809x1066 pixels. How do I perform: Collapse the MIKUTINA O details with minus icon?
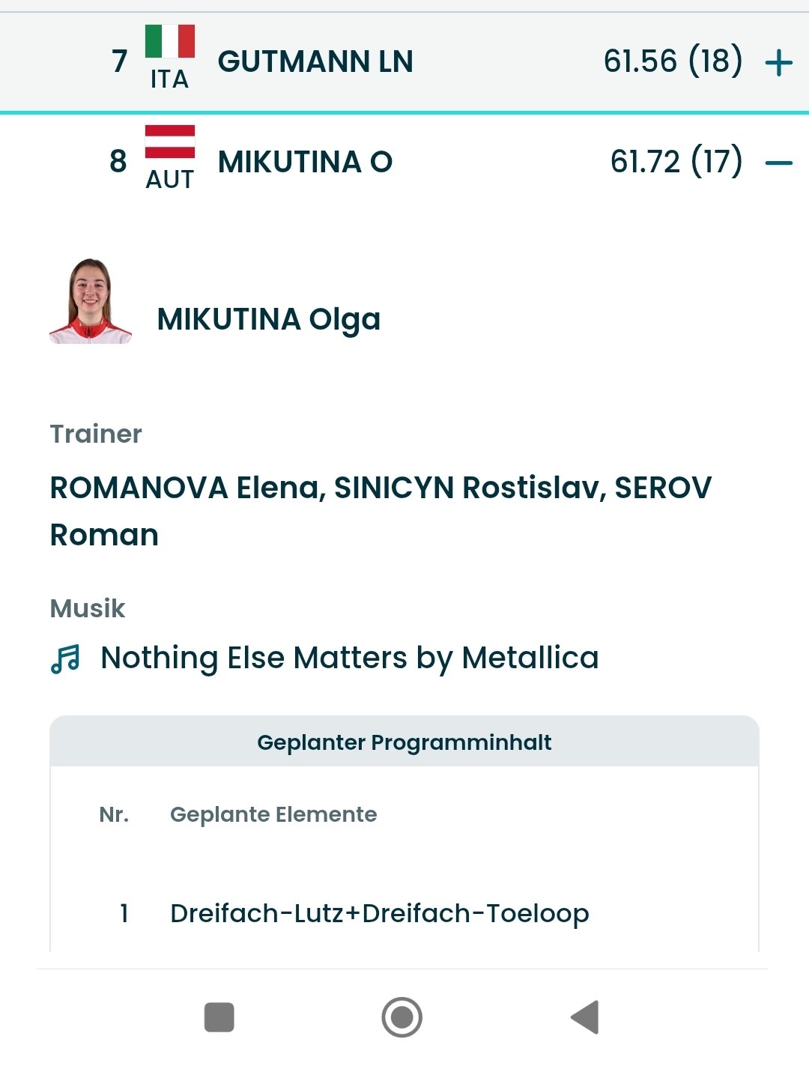[x=778, y=163]
